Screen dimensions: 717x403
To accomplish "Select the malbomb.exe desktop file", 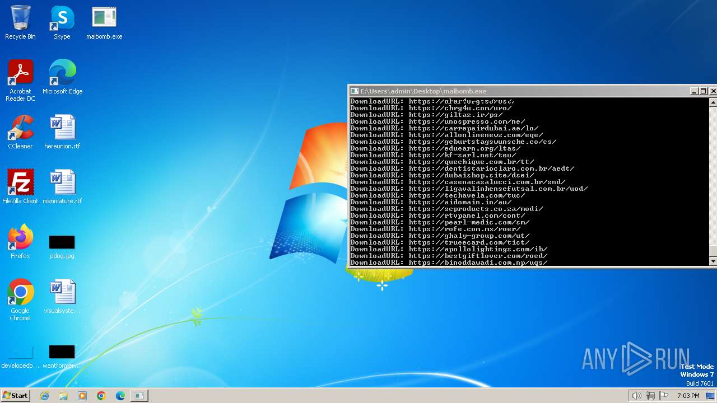I will [104, 23].
